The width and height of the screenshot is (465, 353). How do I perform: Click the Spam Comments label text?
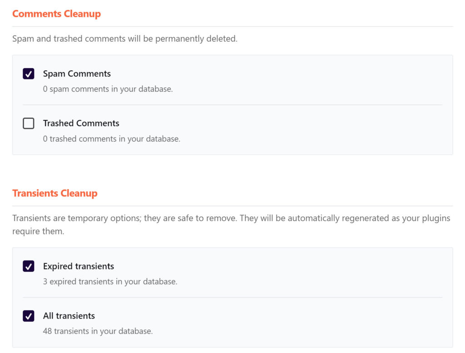[x=77, y=74]
